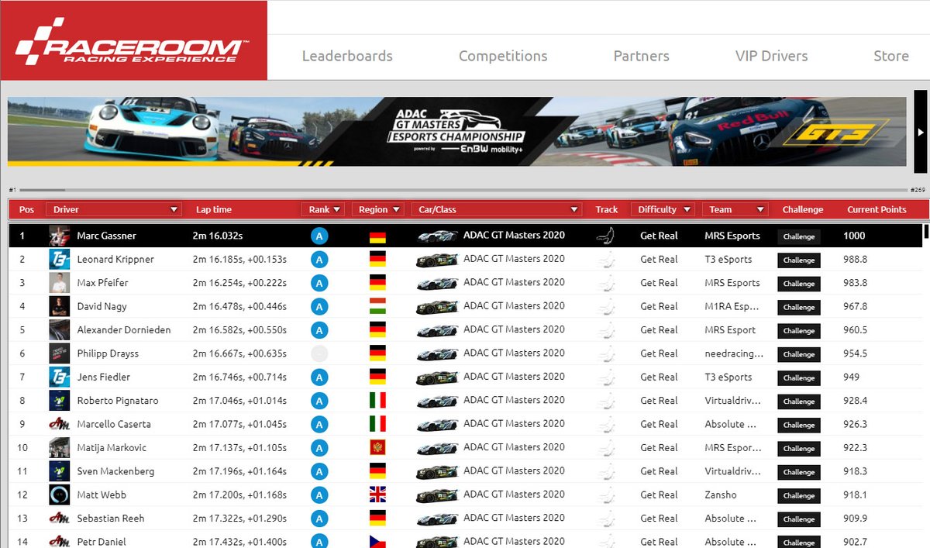Click Matt Webb's A rank badge

tap(319, 495)
